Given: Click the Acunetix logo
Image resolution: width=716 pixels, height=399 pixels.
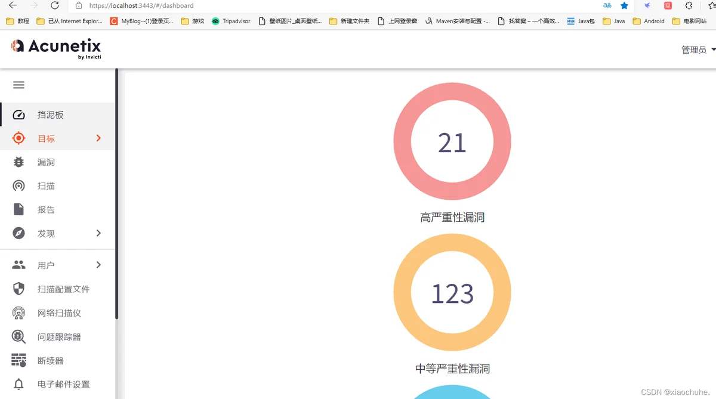Looking at the screenshot, I should [56, 48].
